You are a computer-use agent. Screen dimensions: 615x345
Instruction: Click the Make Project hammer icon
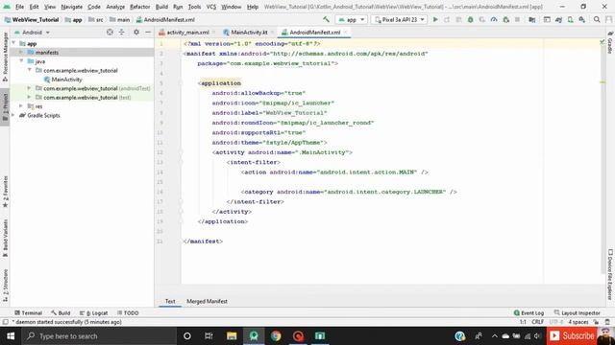click(x=326, y=19)
